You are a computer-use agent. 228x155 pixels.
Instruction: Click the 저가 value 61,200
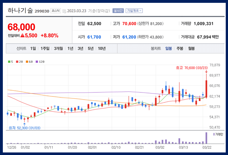coord(129,37)
